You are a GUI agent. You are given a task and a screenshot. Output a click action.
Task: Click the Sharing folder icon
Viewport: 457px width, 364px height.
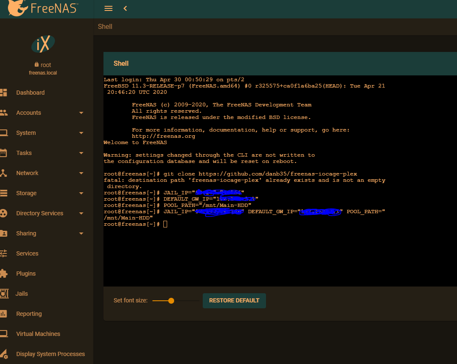(x=3, y=233)
